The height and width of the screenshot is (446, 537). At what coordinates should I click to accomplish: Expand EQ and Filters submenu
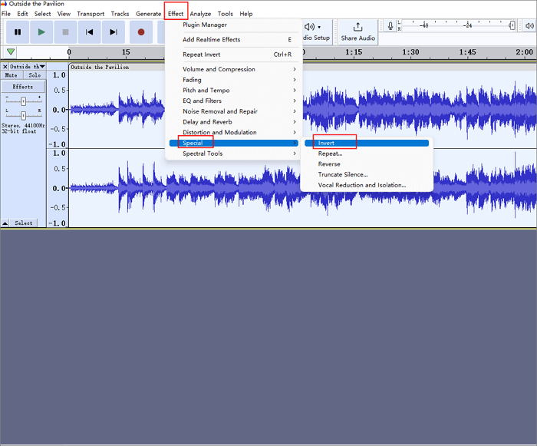(233, 101)
